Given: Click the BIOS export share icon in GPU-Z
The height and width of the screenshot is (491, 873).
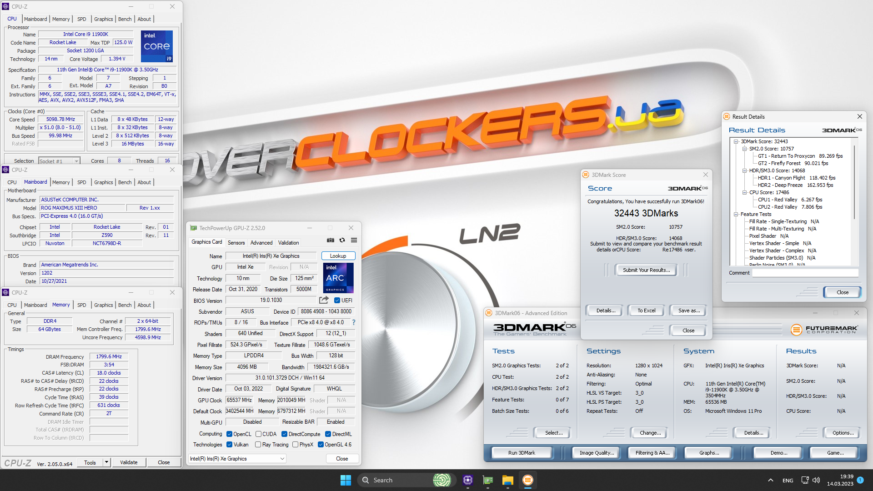Looking at the screenshot, I should pyautogui.click(x=324, y=300).
